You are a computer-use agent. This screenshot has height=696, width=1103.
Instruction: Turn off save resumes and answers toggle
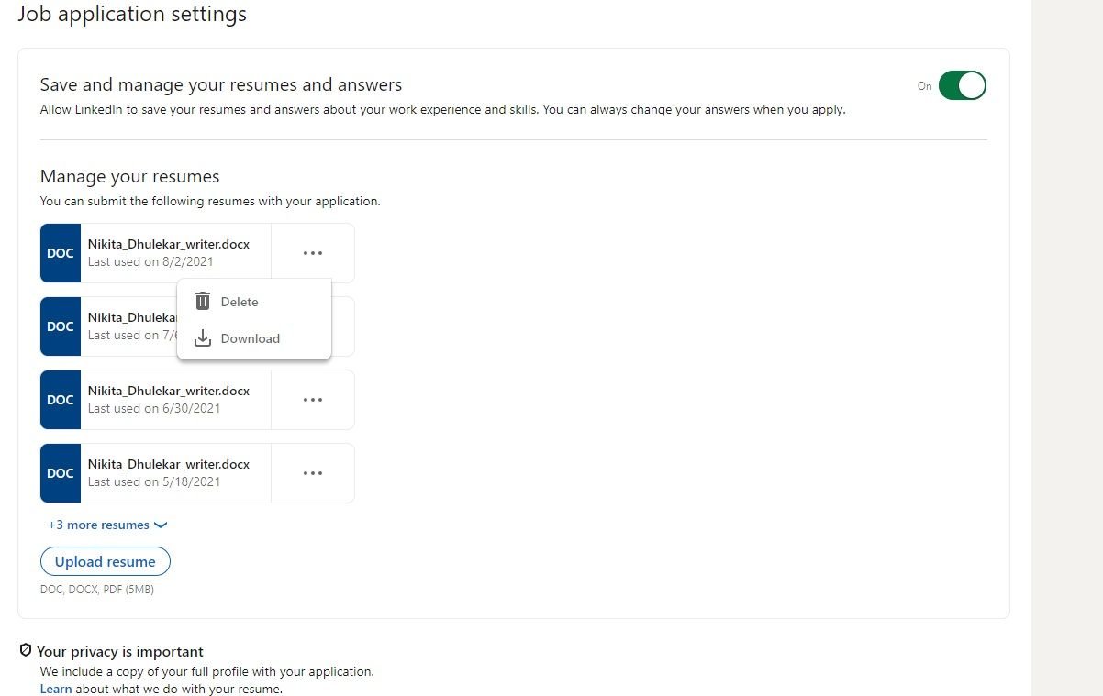click(962, 85)
